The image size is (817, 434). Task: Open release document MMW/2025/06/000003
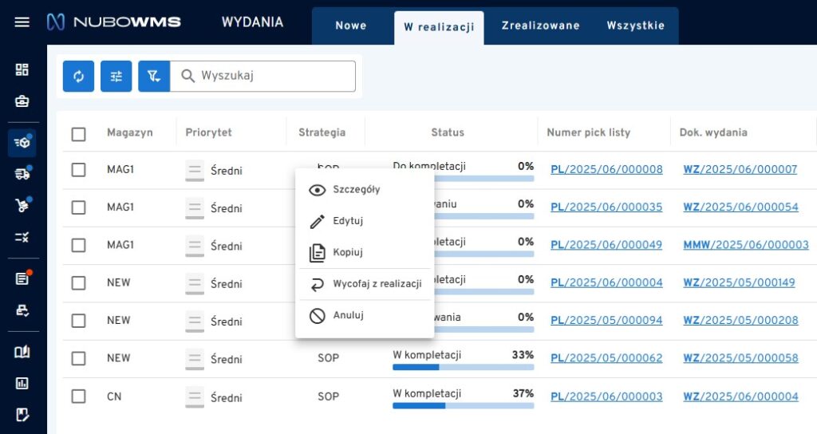coord(745,245)
